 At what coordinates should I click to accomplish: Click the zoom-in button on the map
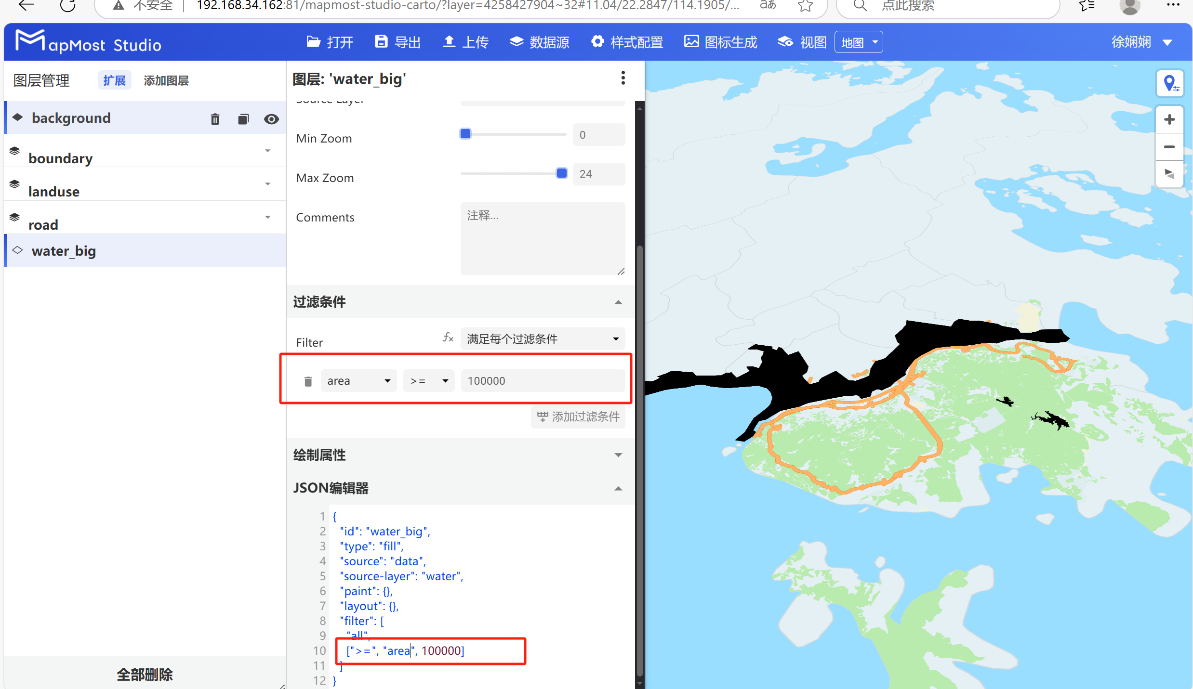click(1169, 119)
